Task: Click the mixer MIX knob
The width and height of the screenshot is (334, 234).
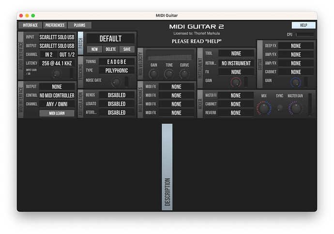Action: click(x=264, y=108)
